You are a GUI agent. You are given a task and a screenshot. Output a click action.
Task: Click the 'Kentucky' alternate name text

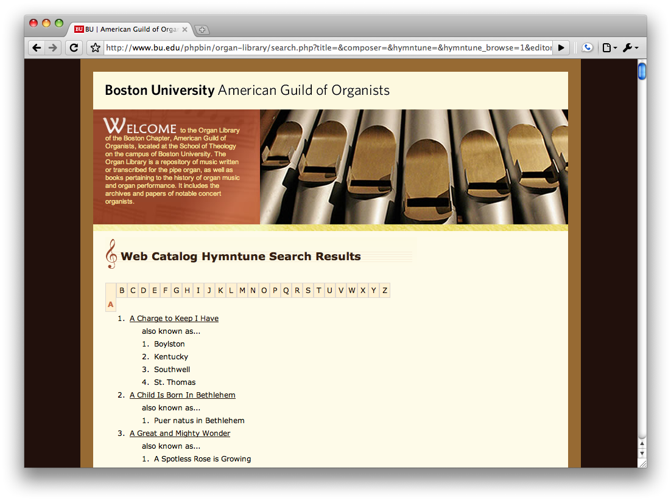(x=171, y=357)
